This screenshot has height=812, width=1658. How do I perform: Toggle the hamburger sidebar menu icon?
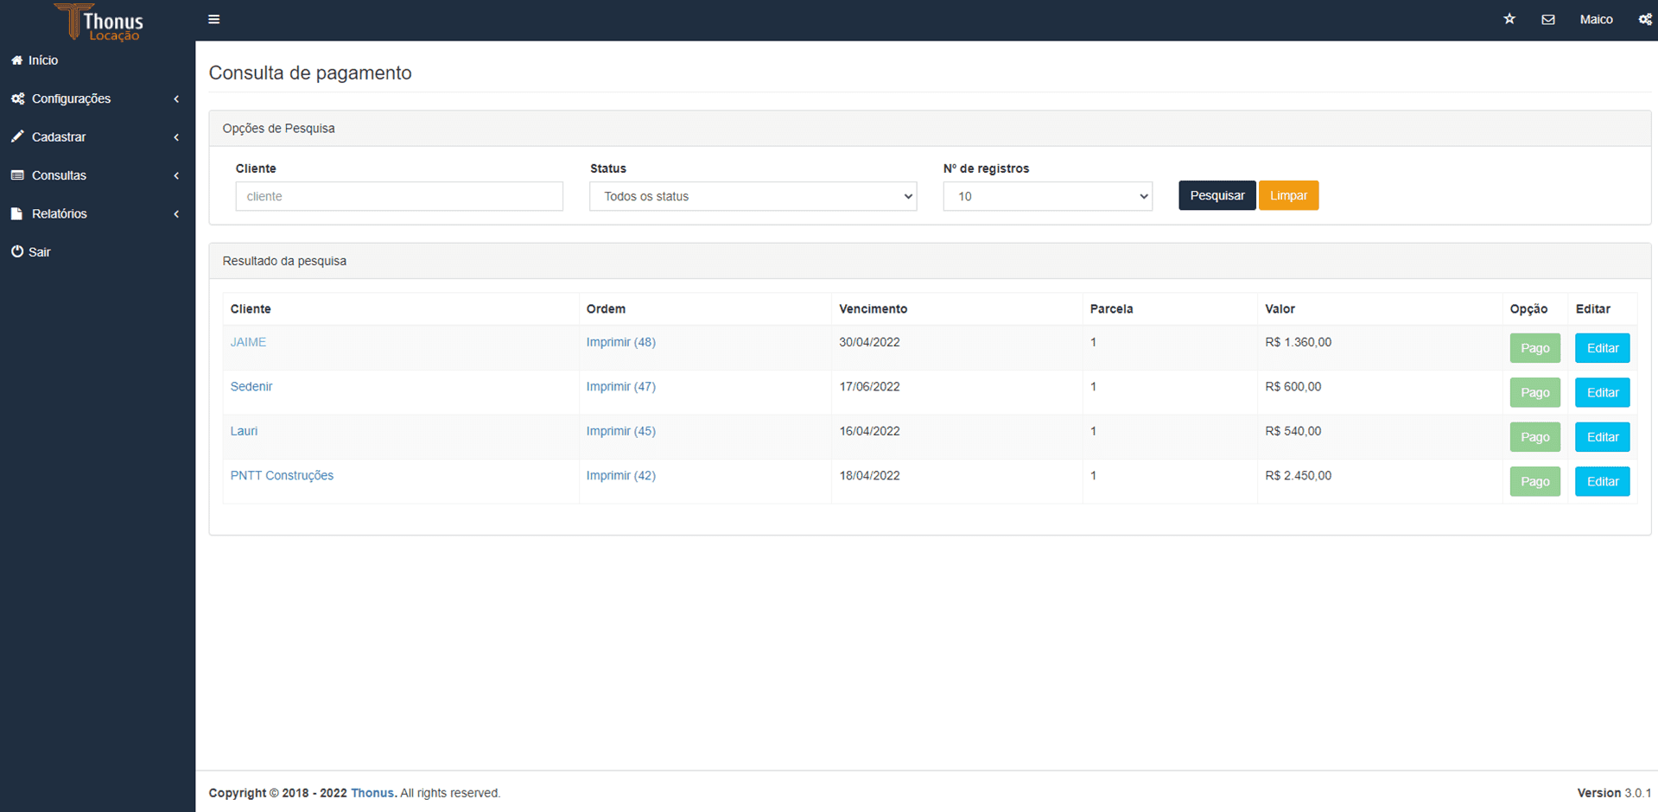pyautogui.click(x=214, y=19)
